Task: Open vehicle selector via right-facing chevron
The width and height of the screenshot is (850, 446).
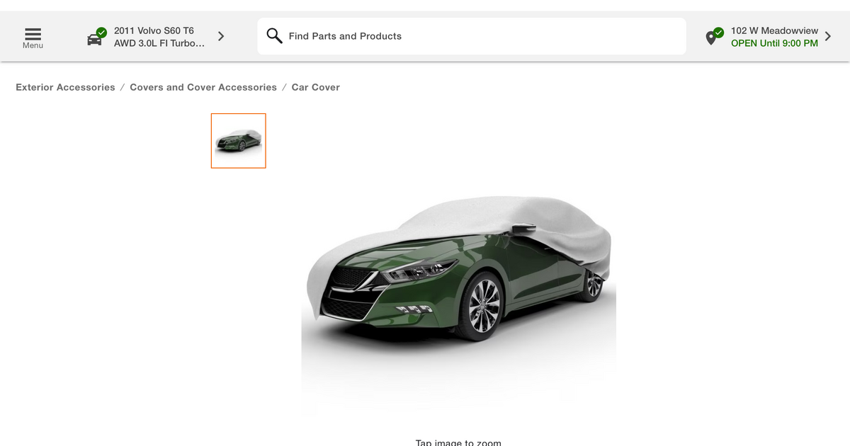Action: pyautogui.click(x=220, y=35)
